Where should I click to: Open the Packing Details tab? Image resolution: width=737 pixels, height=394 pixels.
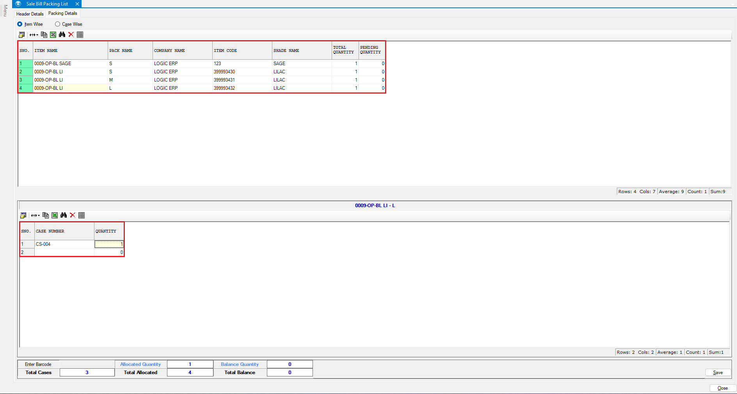pyautogui.click(x=62, y=13)
